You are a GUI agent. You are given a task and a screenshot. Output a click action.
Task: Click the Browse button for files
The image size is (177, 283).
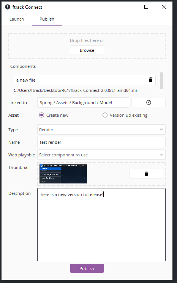click(x=87, y=50)
